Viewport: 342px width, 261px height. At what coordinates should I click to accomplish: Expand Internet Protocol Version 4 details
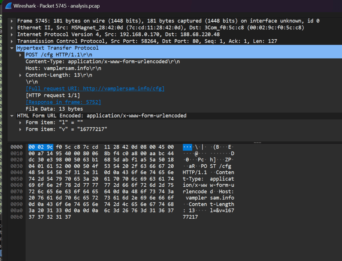coord(12,34)
